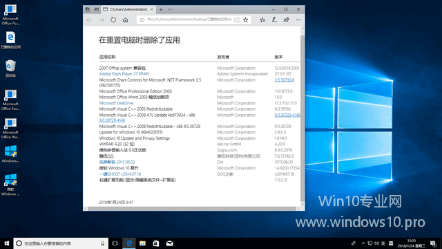Viewport: 442px width, 249px height.
Task: Open Microsoft Office PowerPoint desktop shortcut
Action: 10,15
